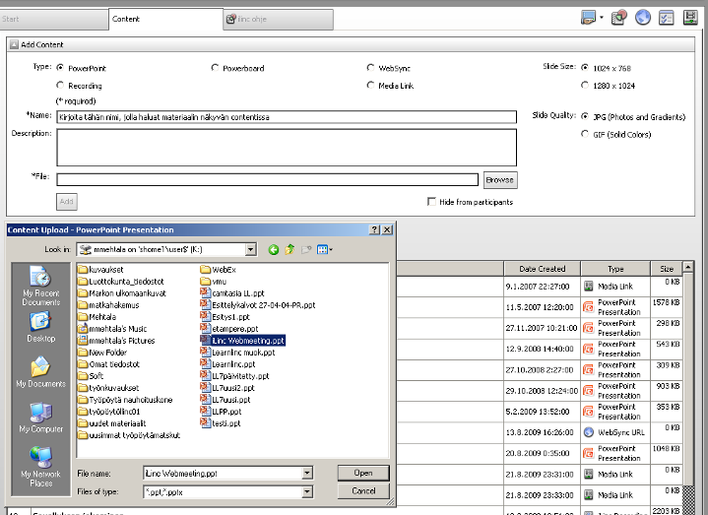Sort by Size column header
708x515 pixels.
(x=667, y=269)
